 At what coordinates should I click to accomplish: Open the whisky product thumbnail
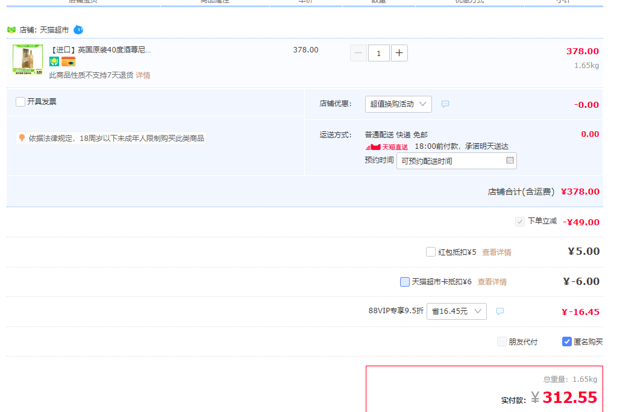(x=28, y=60)
